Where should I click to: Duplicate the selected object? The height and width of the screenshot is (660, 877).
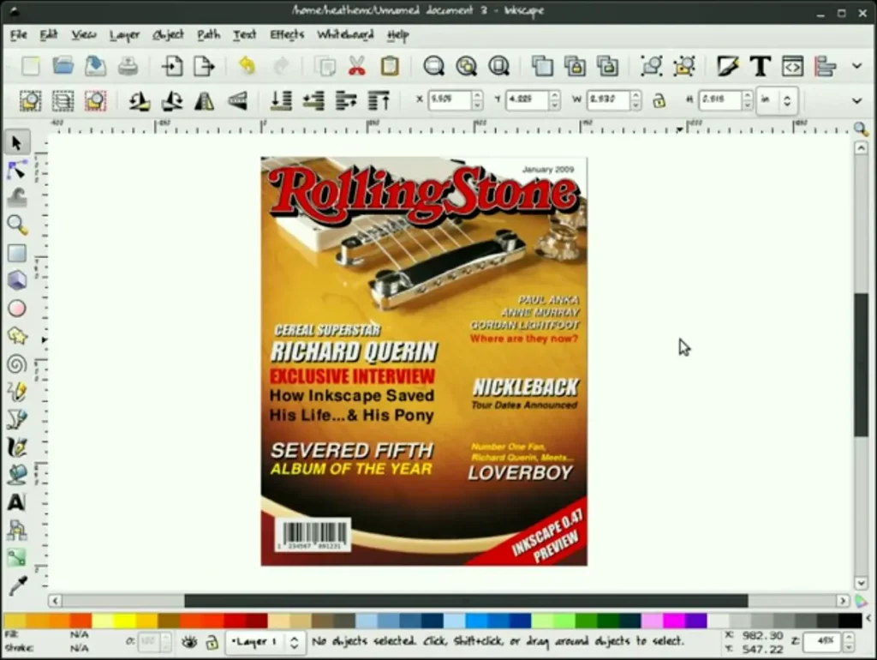coord(542,66)
